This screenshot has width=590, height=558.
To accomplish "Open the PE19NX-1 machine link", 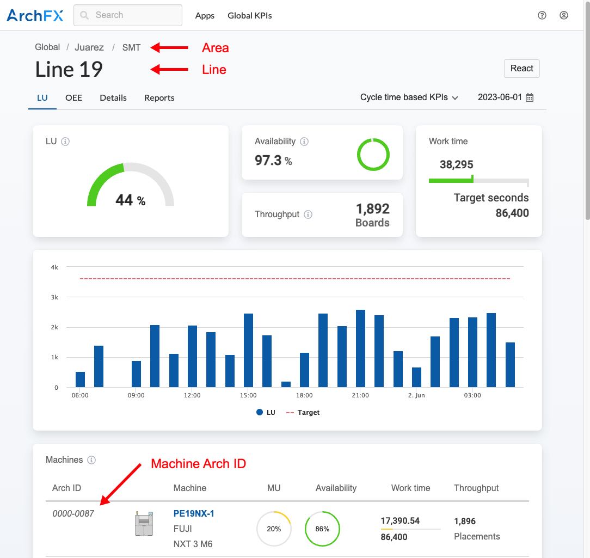I will coord(194,513).
